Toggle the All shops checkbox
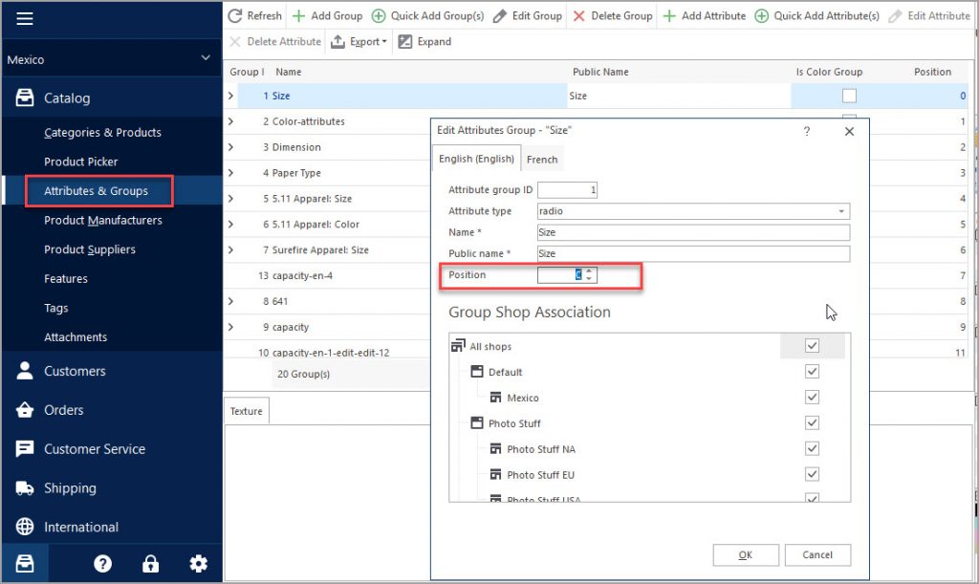The image size is (979, 584). (x=812, y=347)
